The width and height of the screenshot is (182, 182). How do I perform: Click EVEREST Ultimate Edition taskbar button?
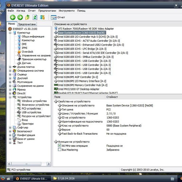click(32, 179)
